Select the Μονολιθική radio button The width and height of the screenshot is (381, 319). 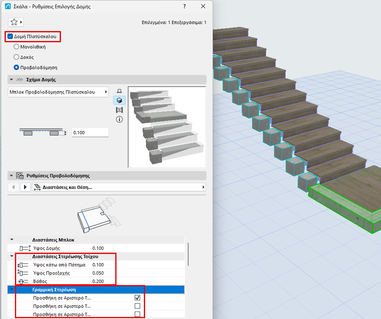16,47
